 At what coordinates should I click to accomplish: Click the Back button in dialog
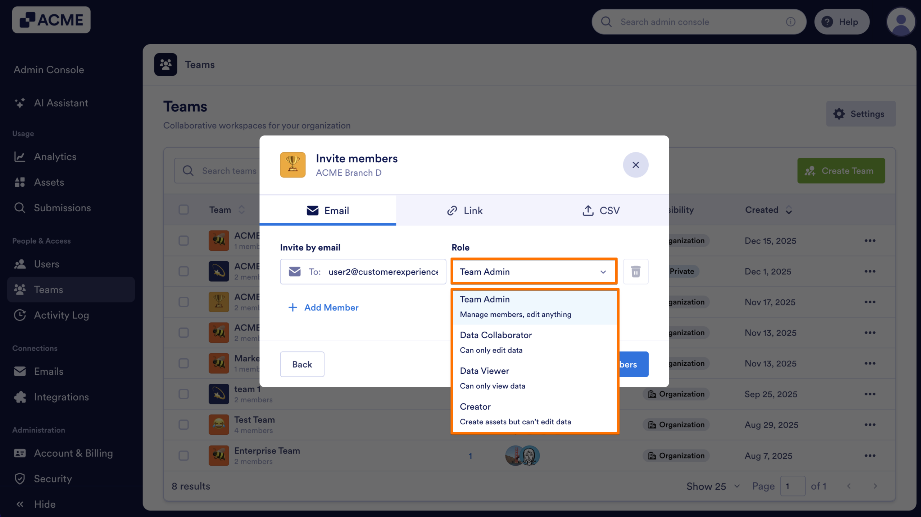coord(302,364)
